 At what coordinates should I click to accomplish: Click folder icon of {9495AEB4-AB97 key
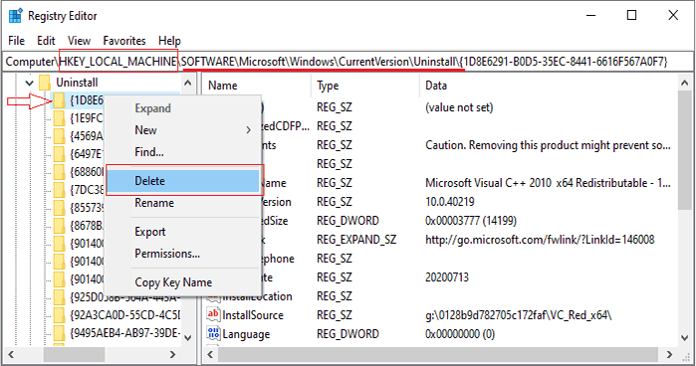(59, 333)
